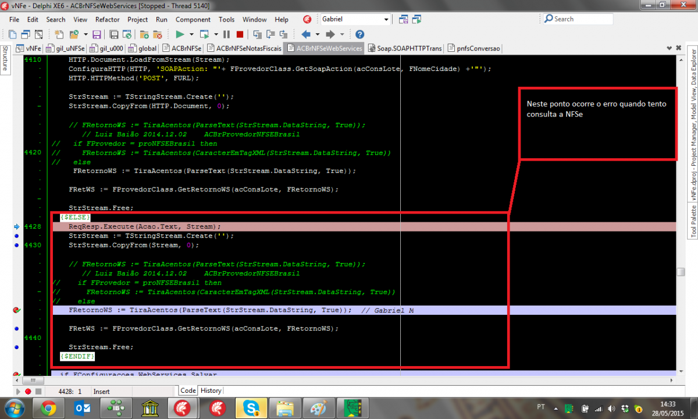Switch to the global editor tab
The image size is (698, 419).
[143, 48]
